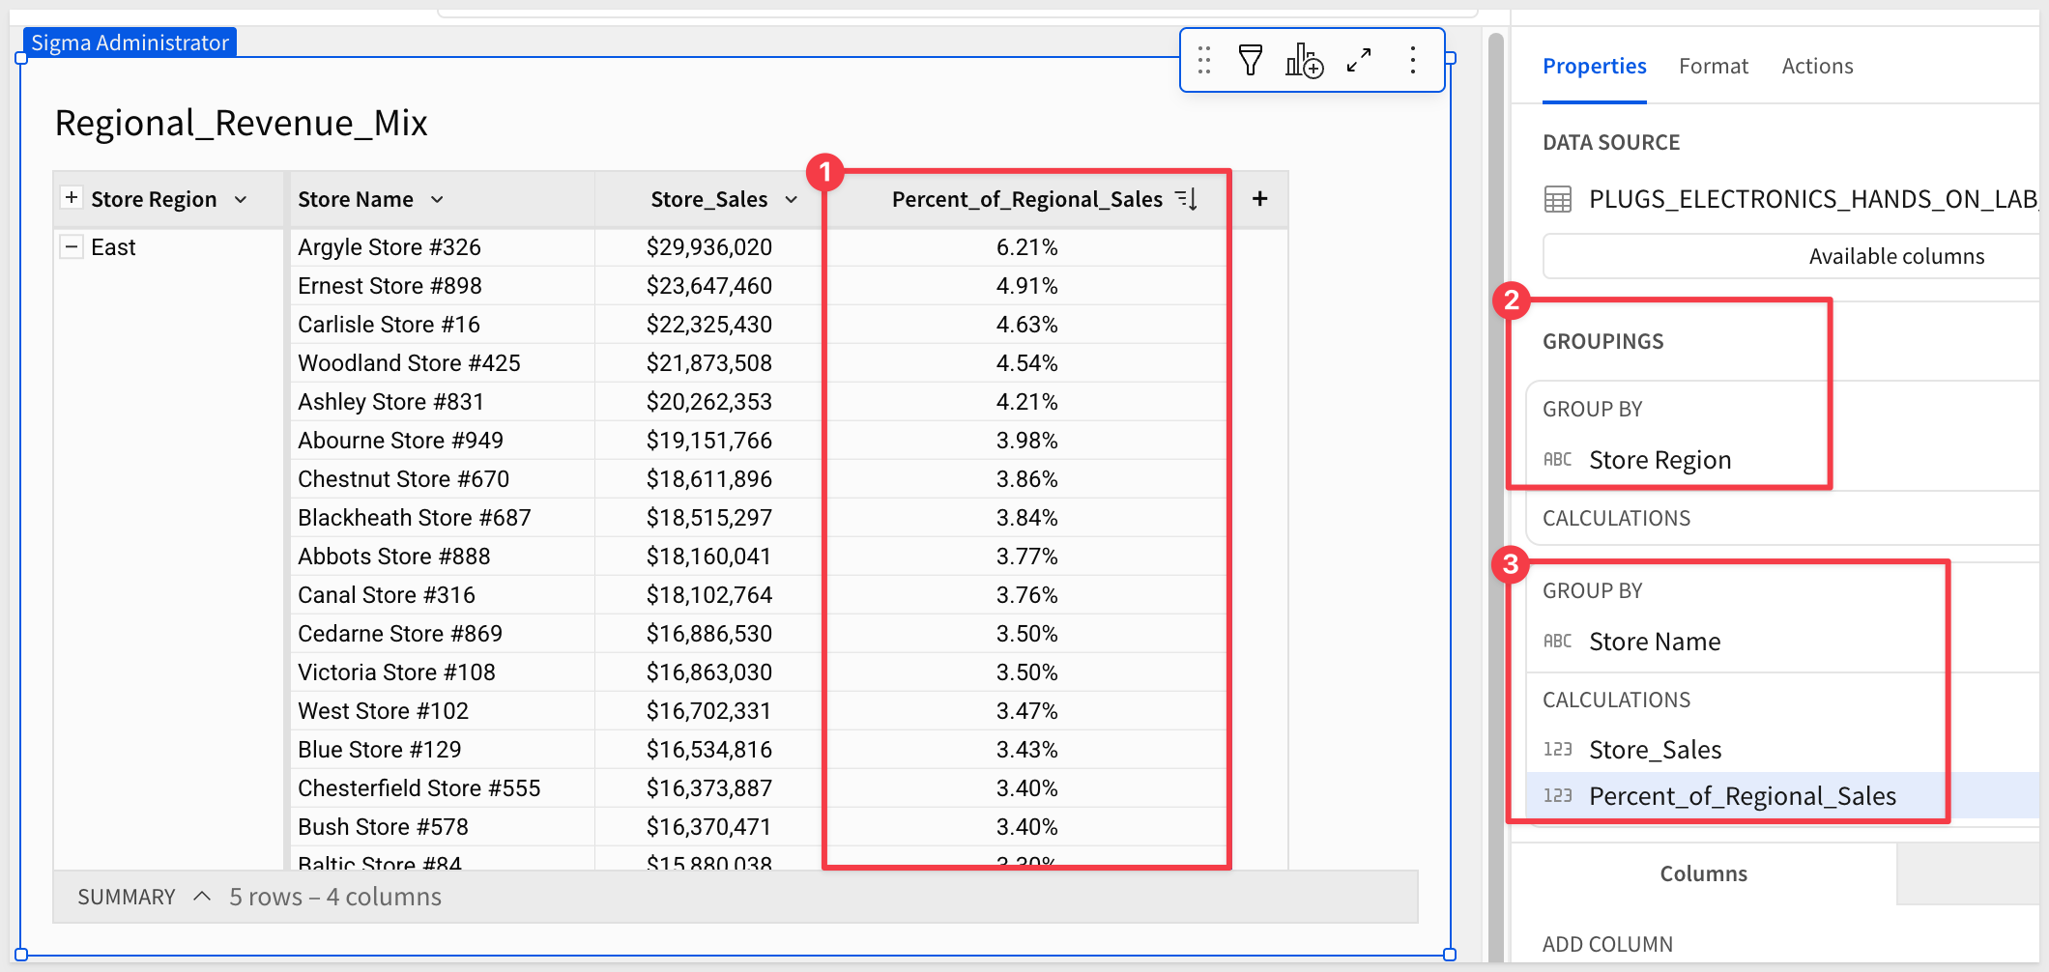Expand the Store Region column grouping
Viewport: 2049px width, 972px height.
tap(72, 198)
